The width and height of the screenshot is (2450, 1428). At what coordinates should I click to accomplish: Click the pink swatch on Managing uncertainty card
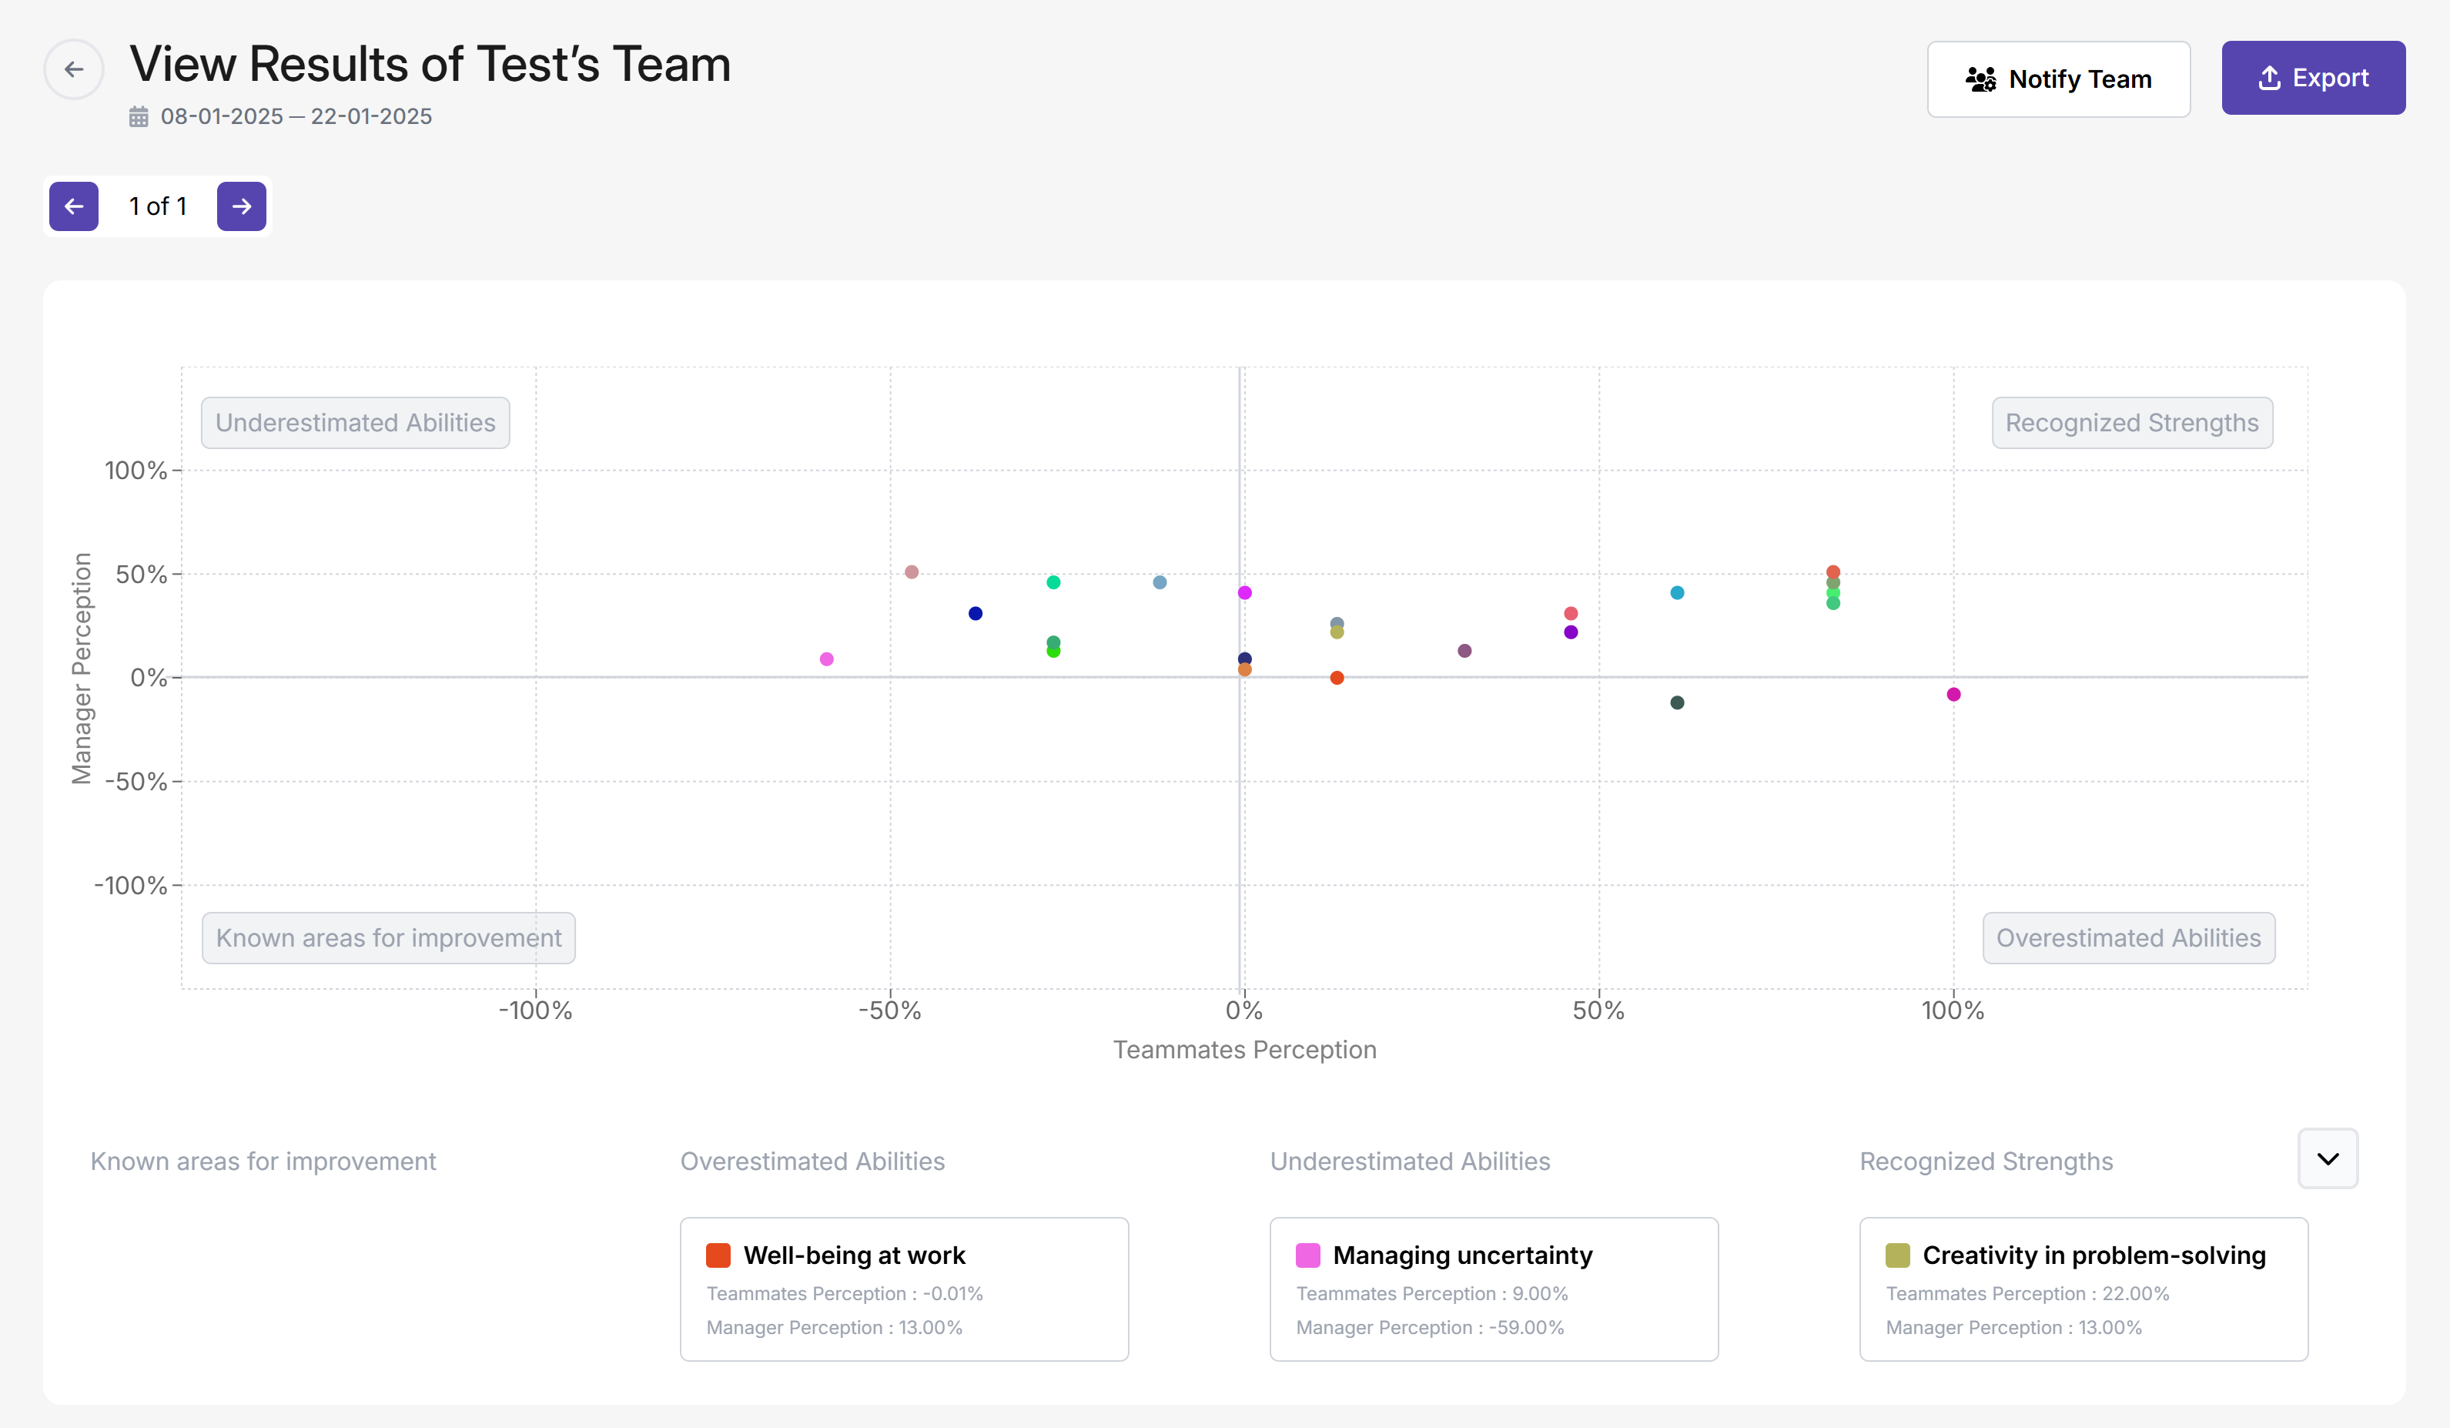click(1307, 1255)
